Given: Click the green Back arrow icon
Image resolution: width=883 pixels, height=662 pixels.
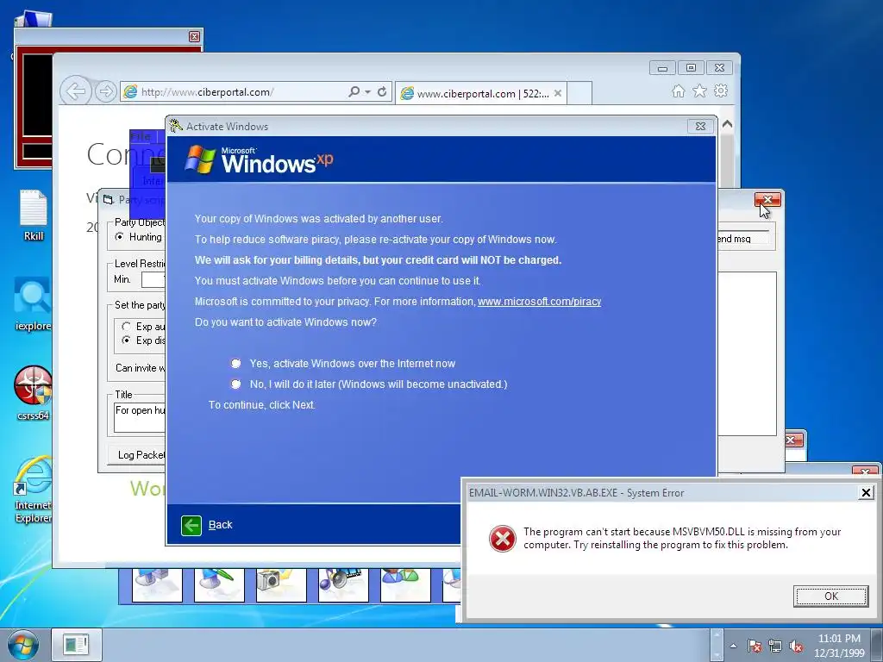Looking at the screenshot, I should [191, 525].
